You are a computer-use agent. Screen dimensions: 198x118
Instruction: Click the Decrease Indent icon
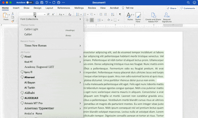tap(101, 14)
